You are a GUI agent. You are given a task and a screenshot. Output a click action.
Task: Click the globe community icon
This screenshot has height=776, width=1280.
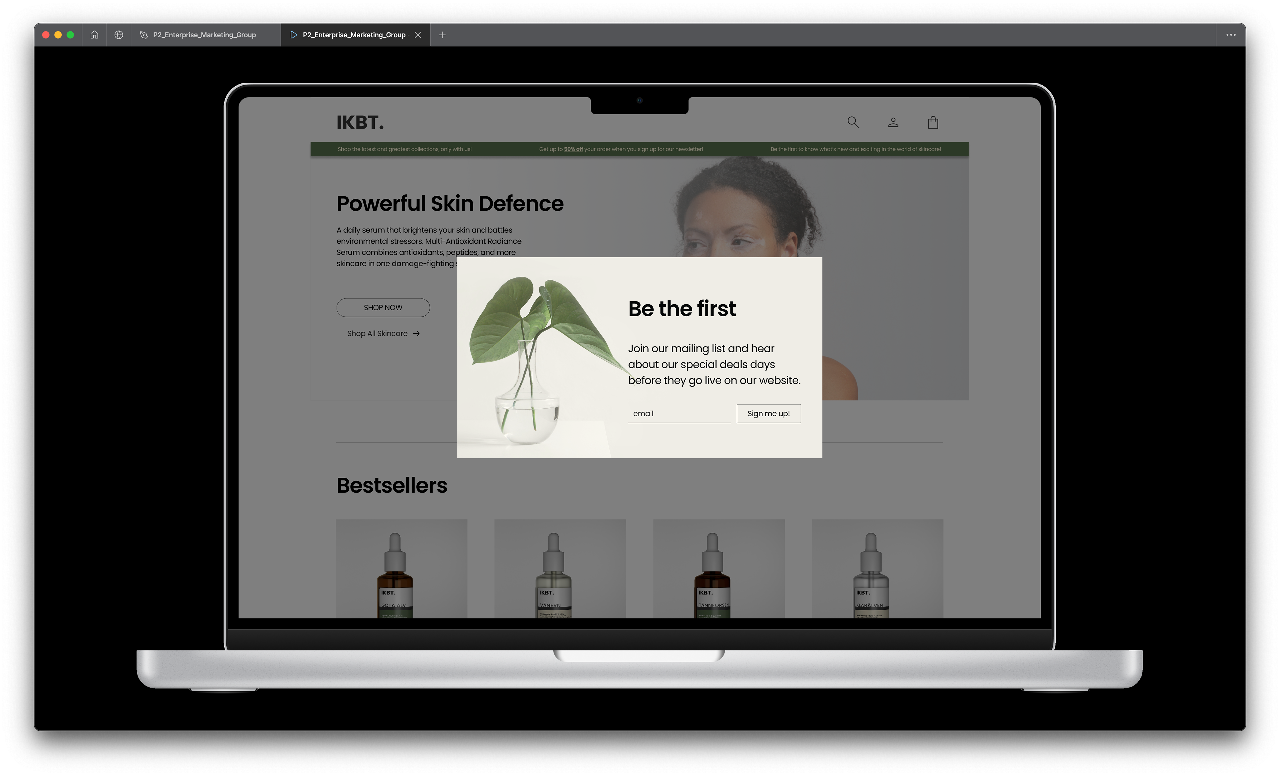119,35
